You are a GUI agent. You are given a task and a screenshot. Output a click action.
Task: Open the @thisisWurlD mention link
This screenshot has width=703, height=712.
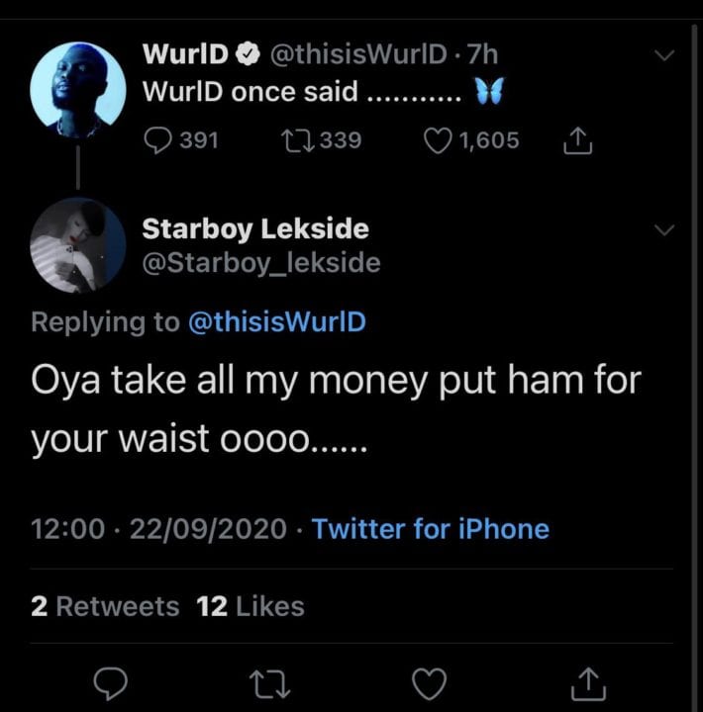click(x=276, y=321)
